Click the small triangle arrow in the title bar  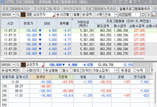pos(110,2)
